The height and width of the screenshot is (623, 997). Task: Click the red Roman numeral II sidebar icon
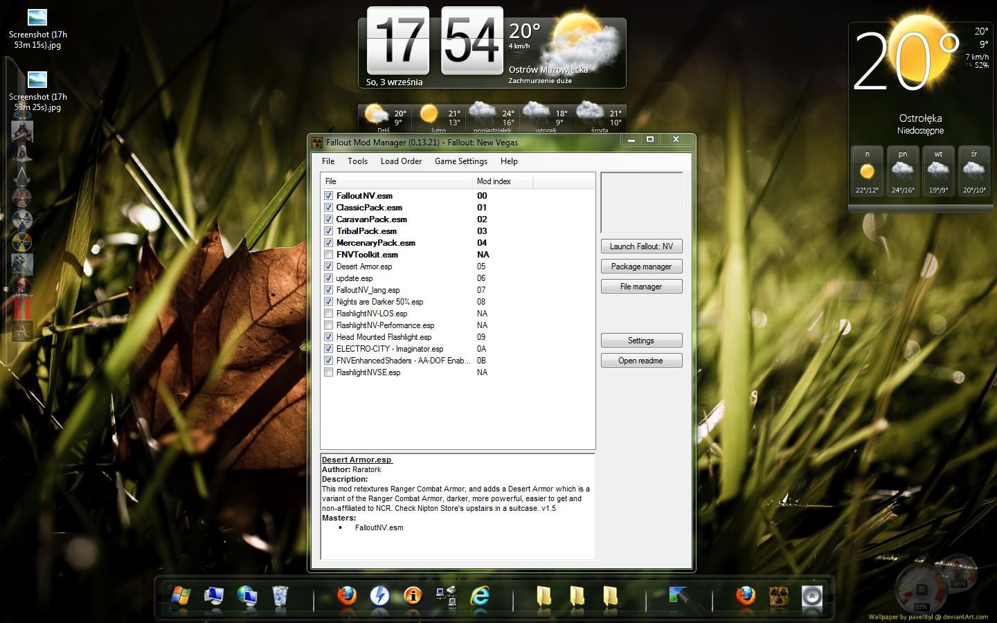pyautogui.click(x=22, y=309)
